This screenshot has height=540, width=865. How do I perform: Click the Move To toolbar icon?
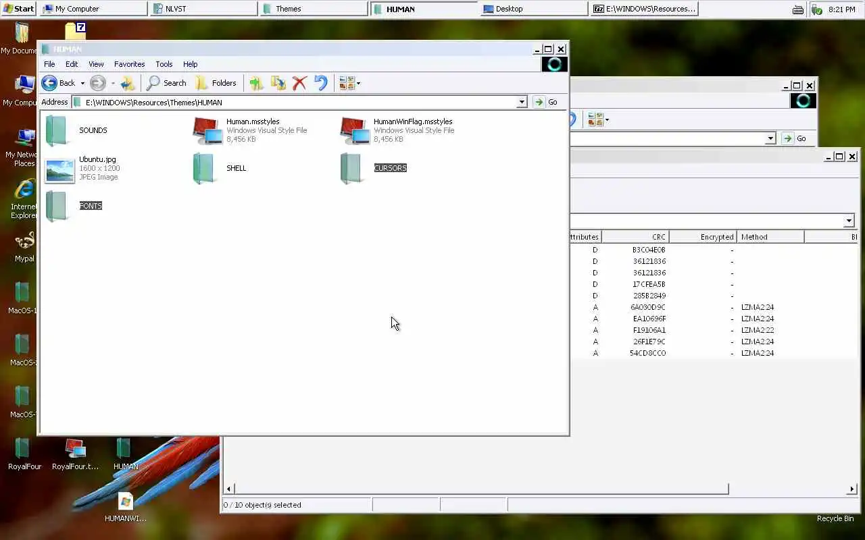[x=256, y=83]
